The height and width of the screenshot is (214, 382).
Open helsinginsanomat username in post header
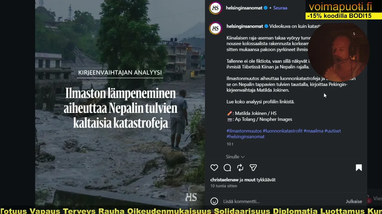click(x=244, y=8)
